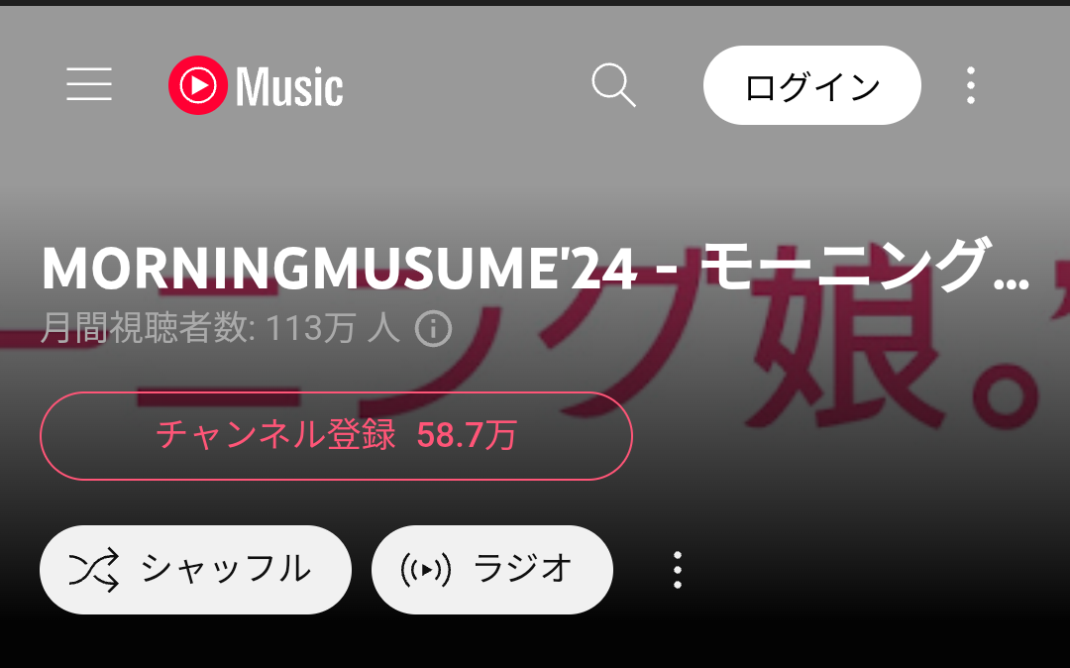This screenshot has height=668, width=1070.
Task: Click the red YouTube Music play logo
Action: pyautogui.click(x=198, y=85)
